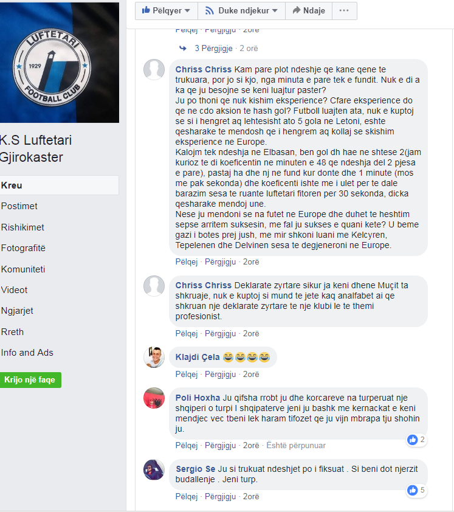Expand the Pëlqyer dropdown arrow

coord(187,11)
